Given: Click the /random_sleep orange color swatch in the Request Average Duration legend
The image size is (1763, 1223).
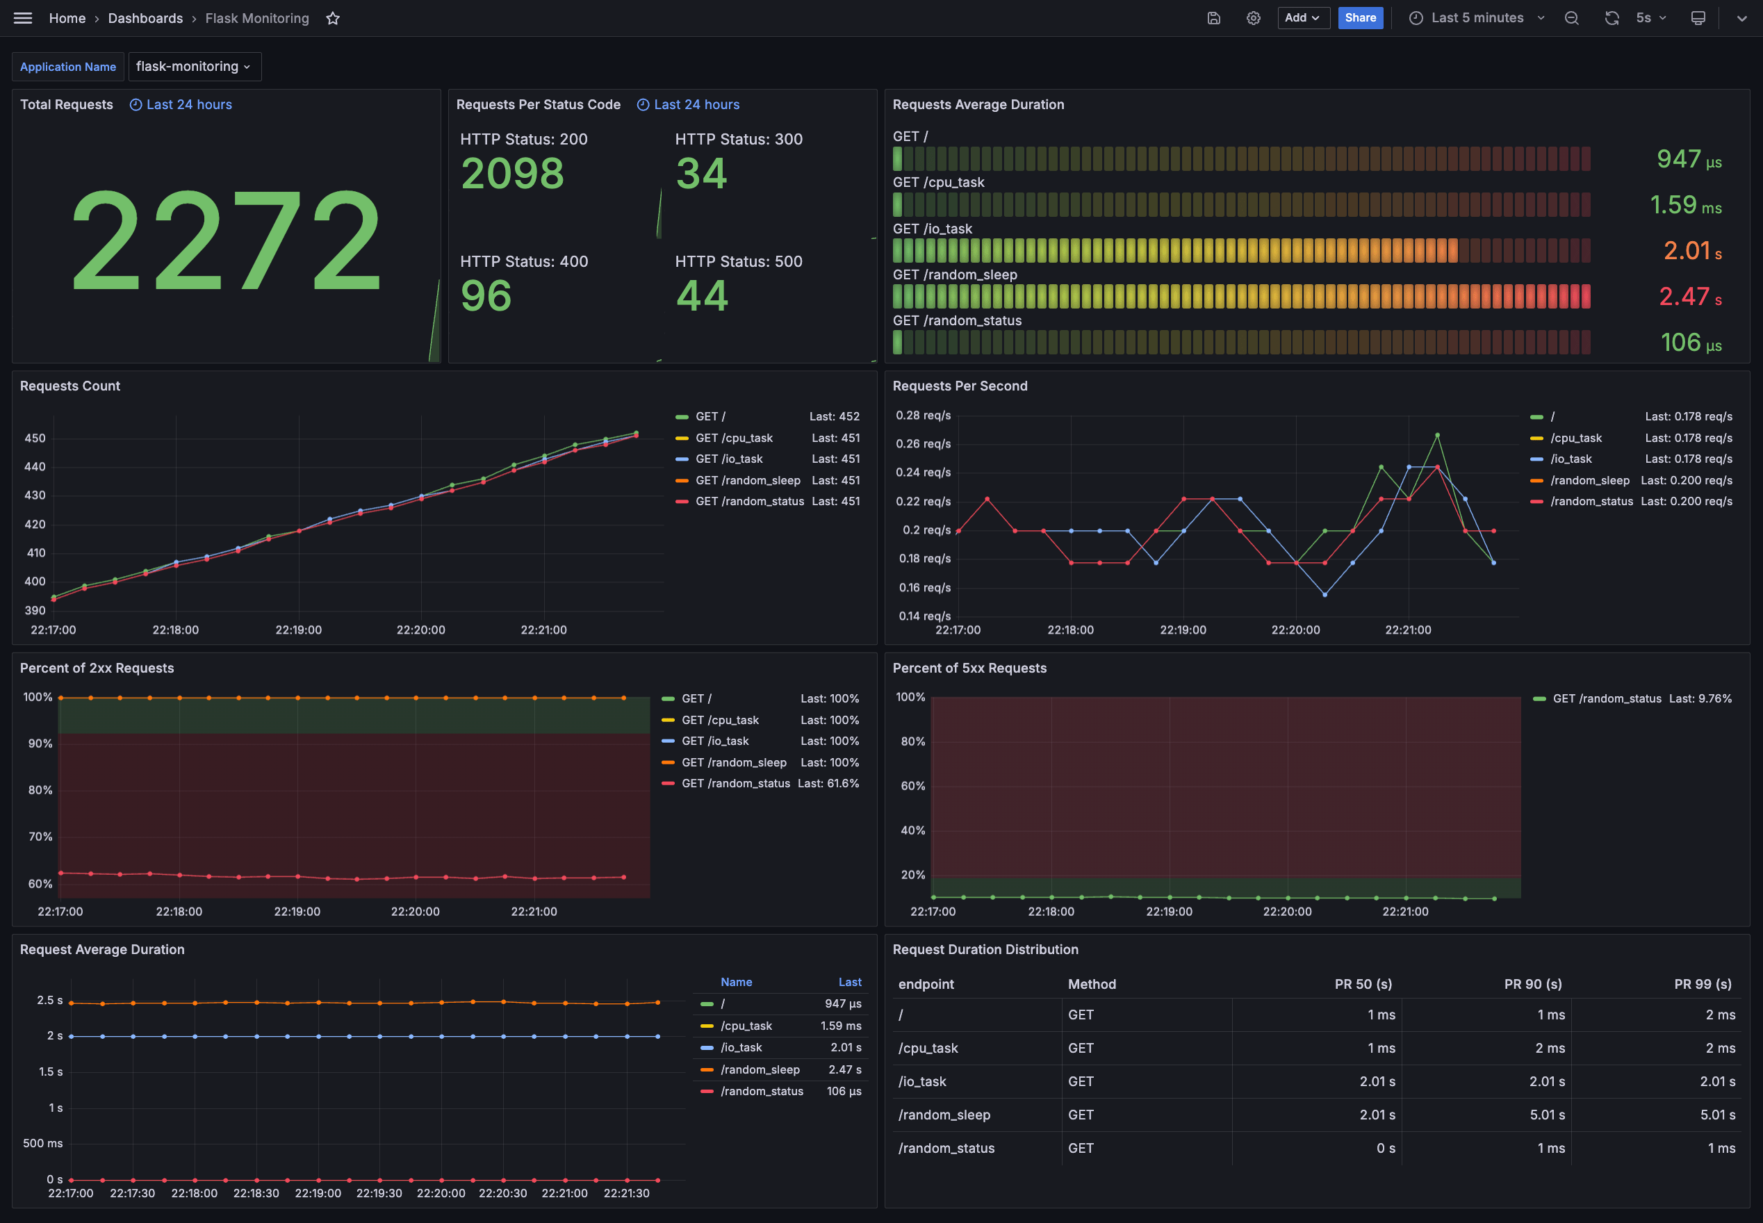Looking at the screenshot, I should [707, 1069].
